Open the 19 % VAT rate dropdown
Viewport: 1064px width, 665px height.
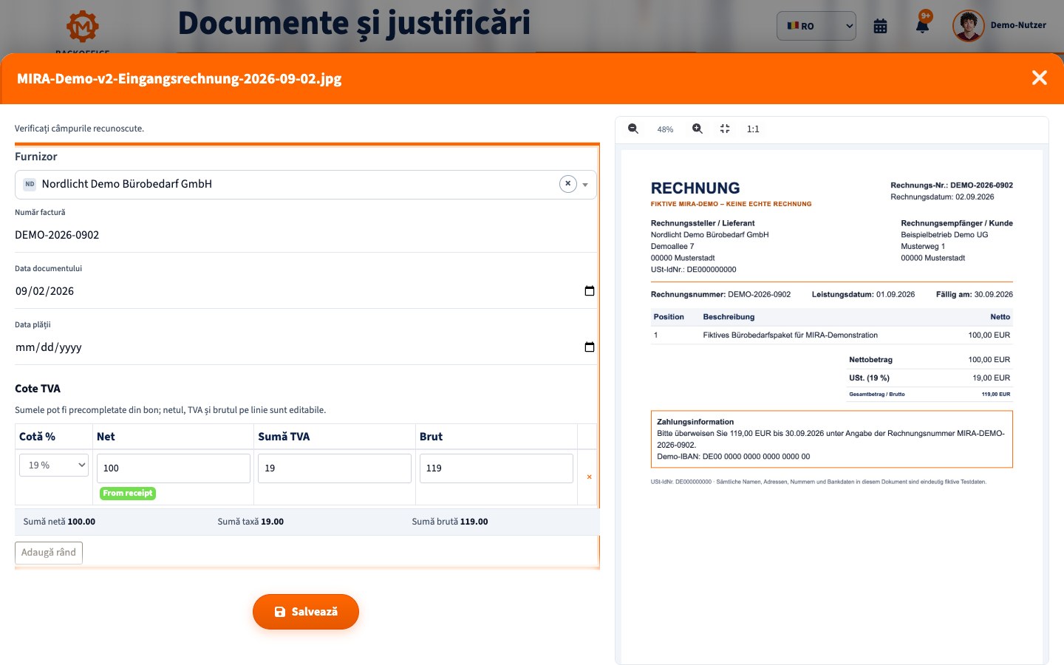pos(54,465)
